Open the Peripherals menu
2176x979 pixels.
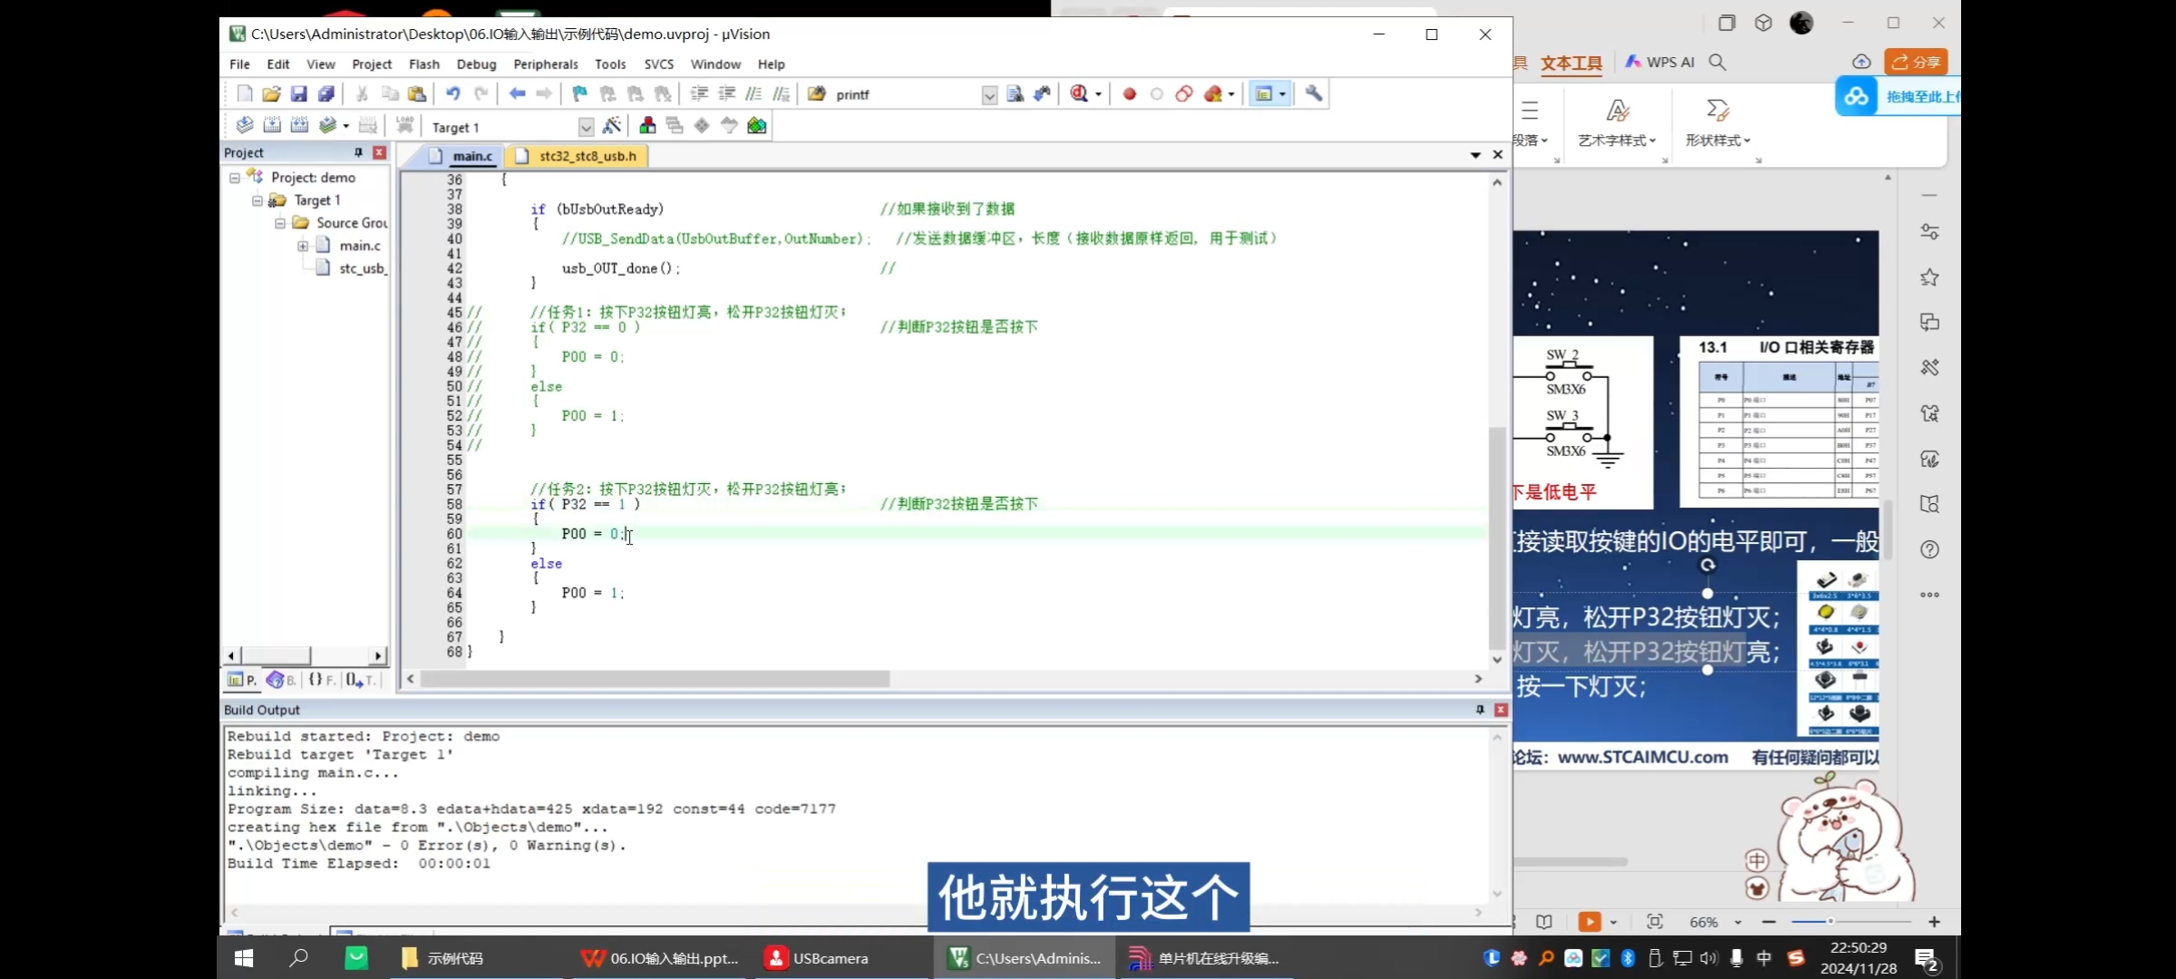545,64
